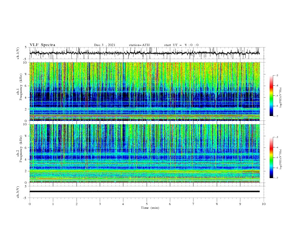
Task: Click the "-5" label on ch.2 color bar
Action: [277, 158]
